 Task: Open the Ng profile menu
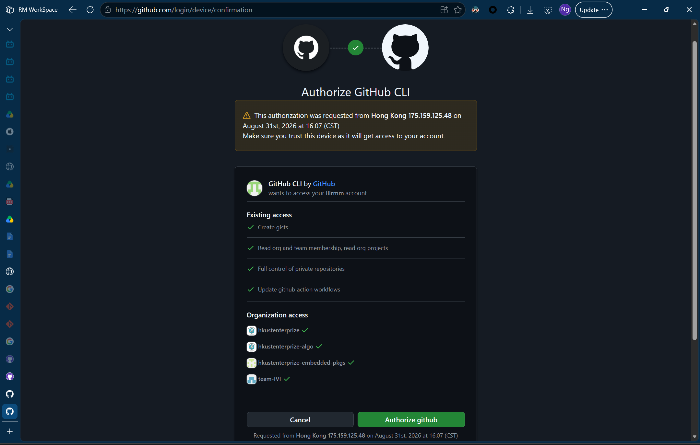[565, 10]
